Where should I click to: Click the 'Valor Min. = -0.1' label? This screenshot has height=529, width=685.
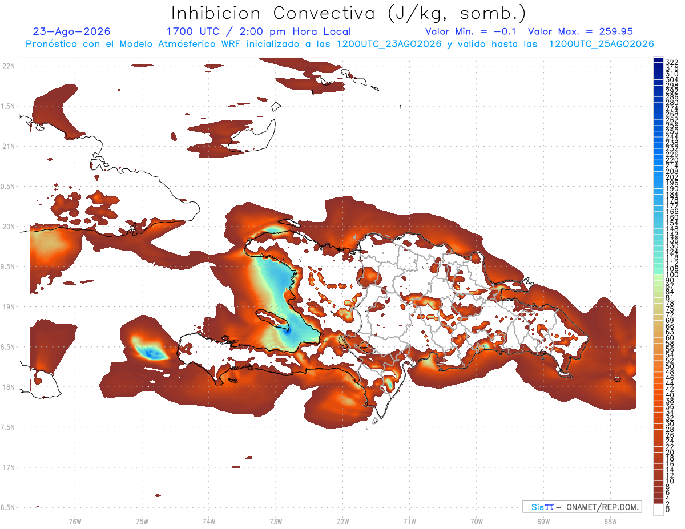(472, 31)
